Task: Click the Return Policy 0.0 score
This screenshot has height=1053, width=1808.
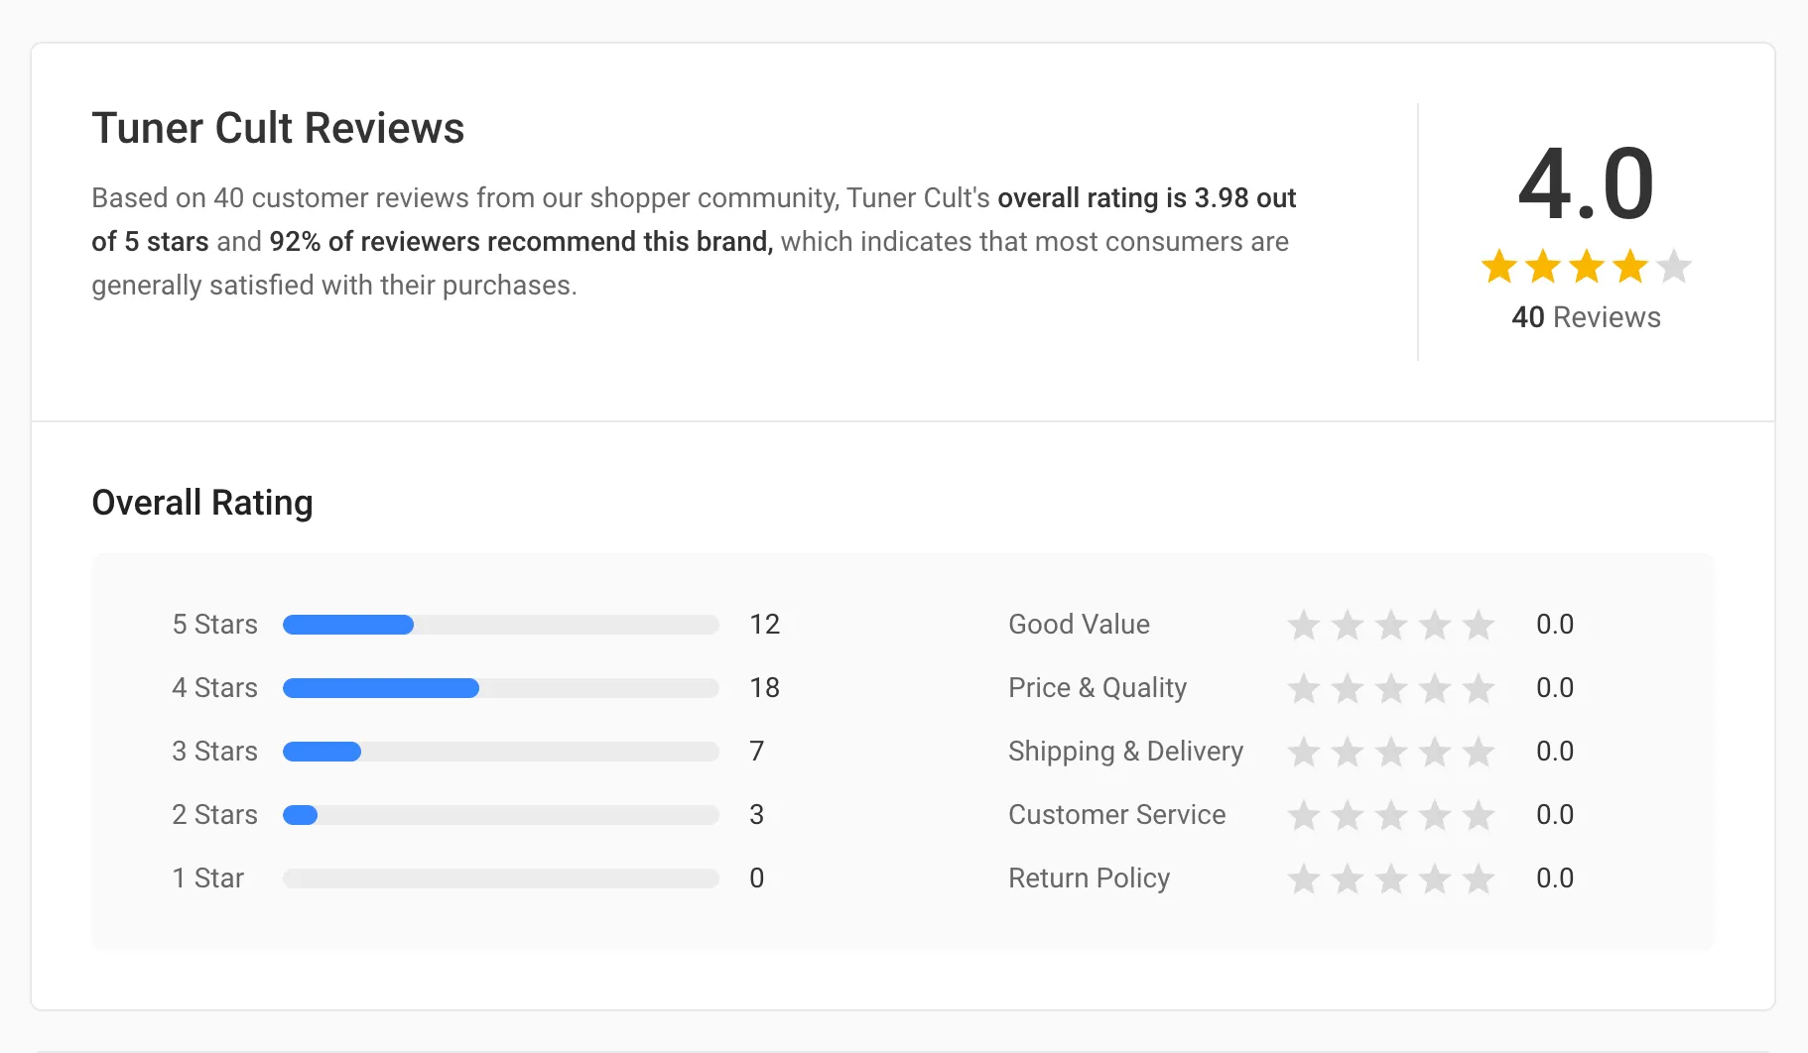Action: coord(1555,878)
